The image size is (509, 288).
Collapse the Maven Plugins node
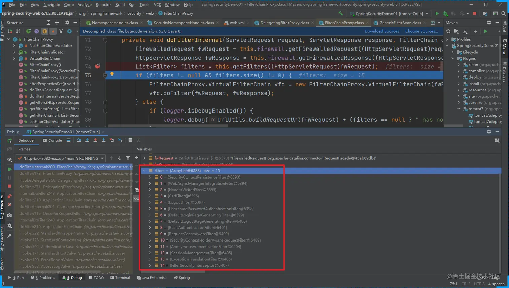pyautogui.click(x=453, y=59)
